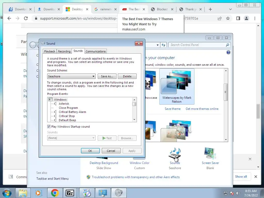
Task: Open Chrome tab search chevron
Action: point(230,9)
